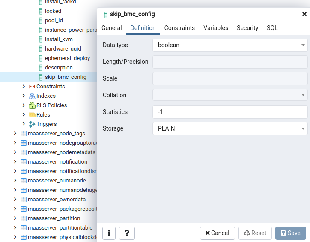
Task: Open the Storage dropdown showing PLAIN
Action: (x=230, y=128)
